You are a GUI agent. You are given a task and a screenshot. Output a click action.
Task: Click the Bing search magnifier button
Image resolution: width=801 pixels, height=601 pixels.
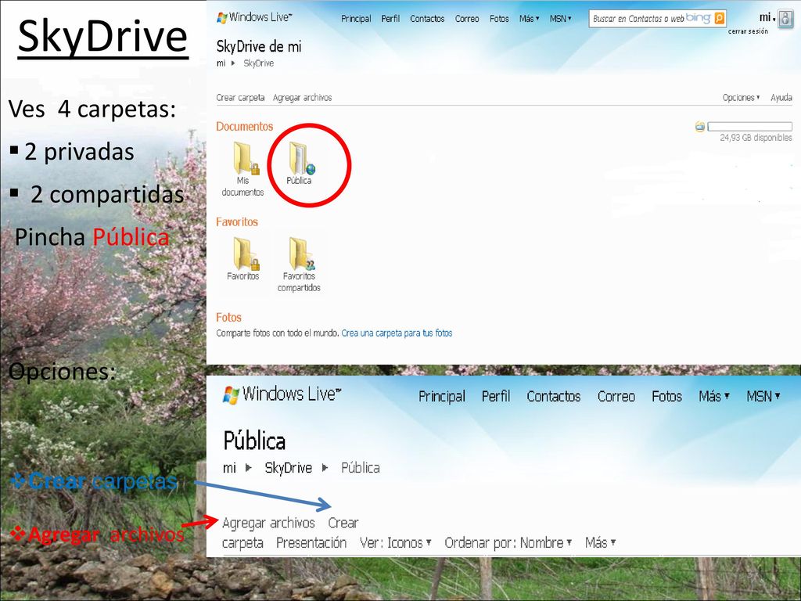(x=720, y=19)
